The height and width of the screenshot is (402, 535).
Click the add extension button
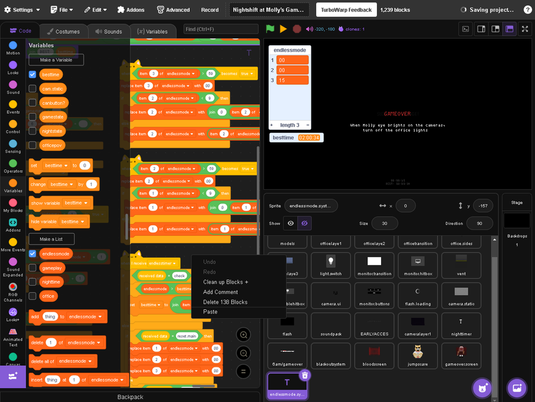(x=13, y=376)
